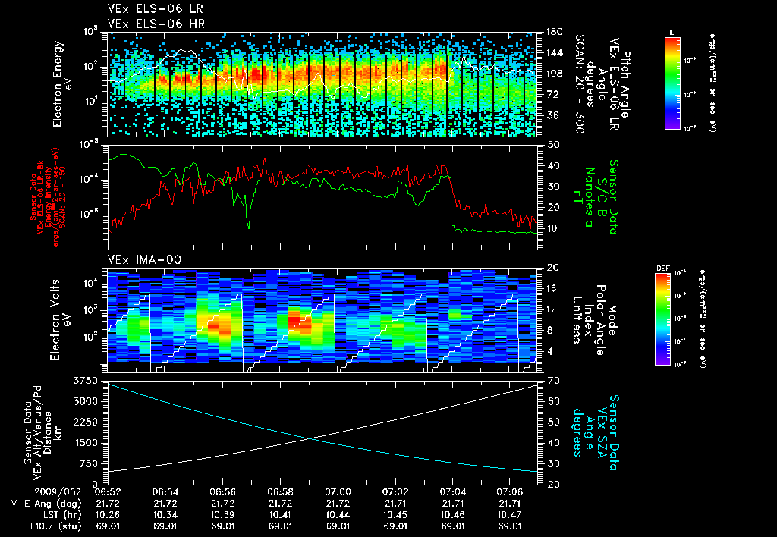Click the 50 nT tick label
The height and width of the screenshot is (537, 777).
553,145
